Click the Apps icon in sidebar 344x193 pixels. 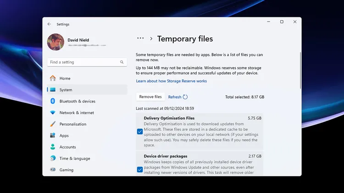tap(53, 135)
